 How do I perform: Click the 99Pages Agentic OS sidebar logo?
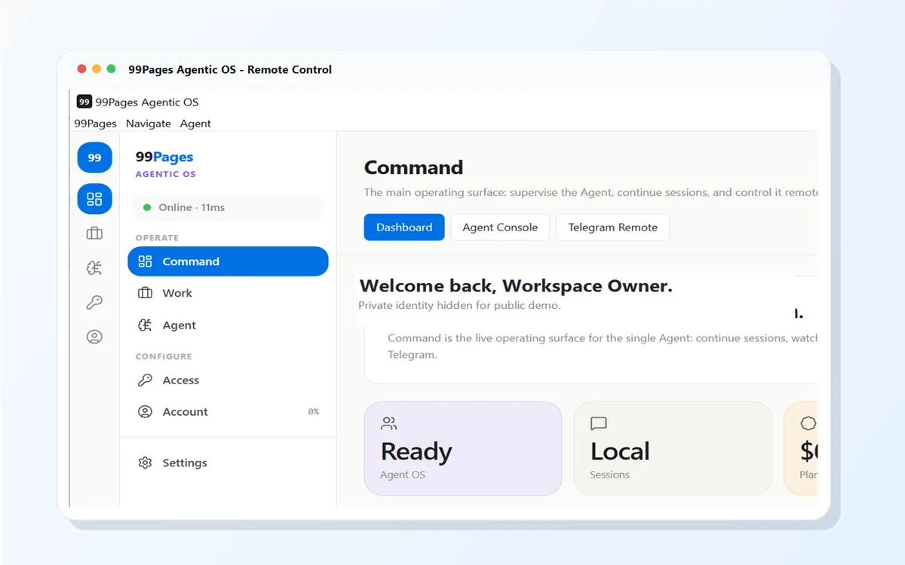click(165, 164)
